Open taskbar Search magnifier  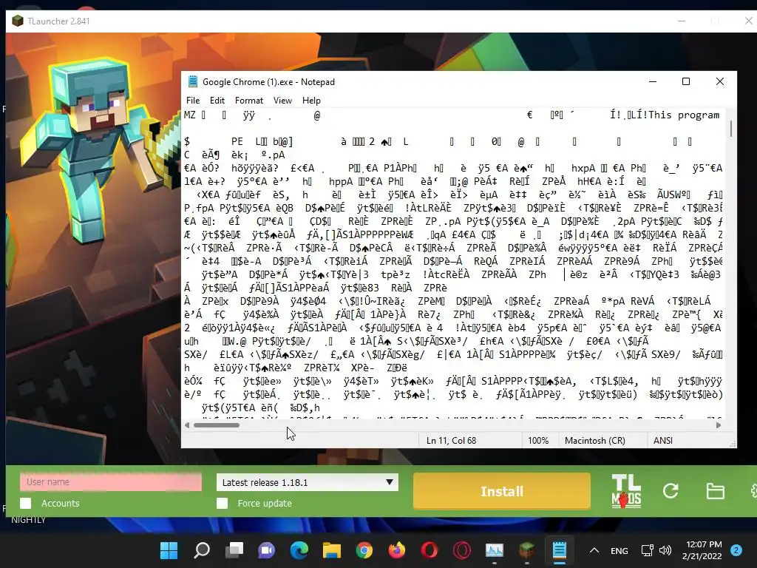pos(202,550)
